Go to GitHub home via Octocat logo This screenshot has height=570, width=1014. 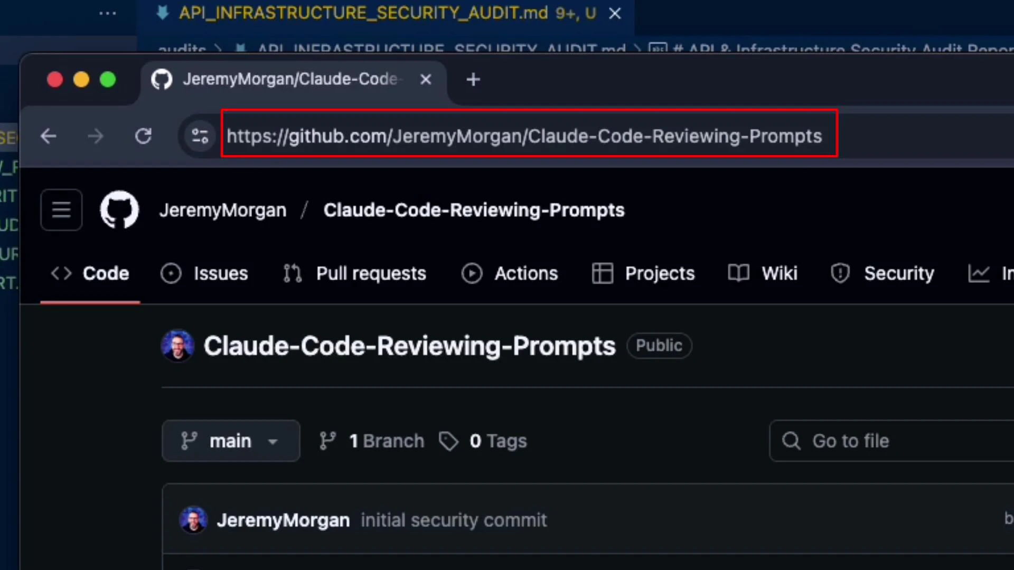pyautogui.click(x=119, y=210)
